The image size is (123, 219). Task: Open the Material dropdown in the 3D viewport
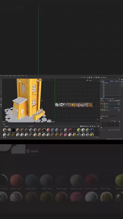[x=45, y=80]
